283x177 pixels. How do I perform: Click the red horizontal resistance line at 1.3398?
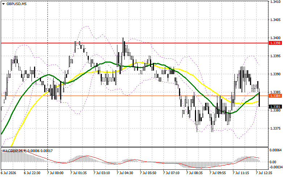[134, 43]
